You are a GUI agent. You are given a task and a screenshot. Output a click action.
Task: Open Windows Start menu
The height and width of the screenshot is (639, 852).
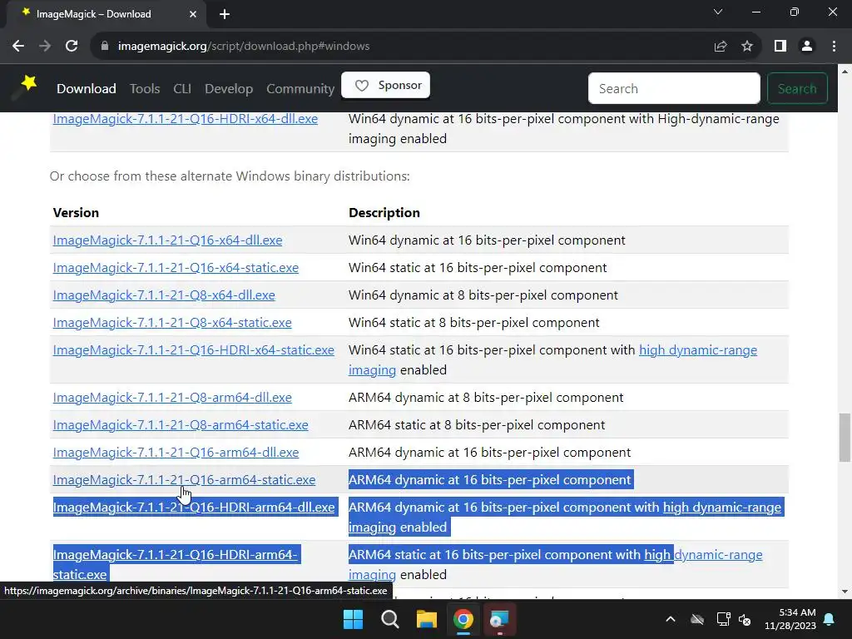[353, 619]
